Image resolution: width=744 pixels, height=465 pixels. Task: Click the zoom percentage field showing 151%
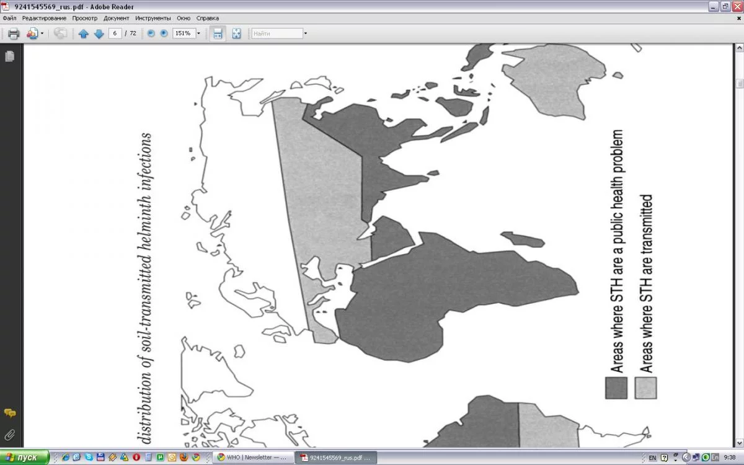tap(184, 33)
